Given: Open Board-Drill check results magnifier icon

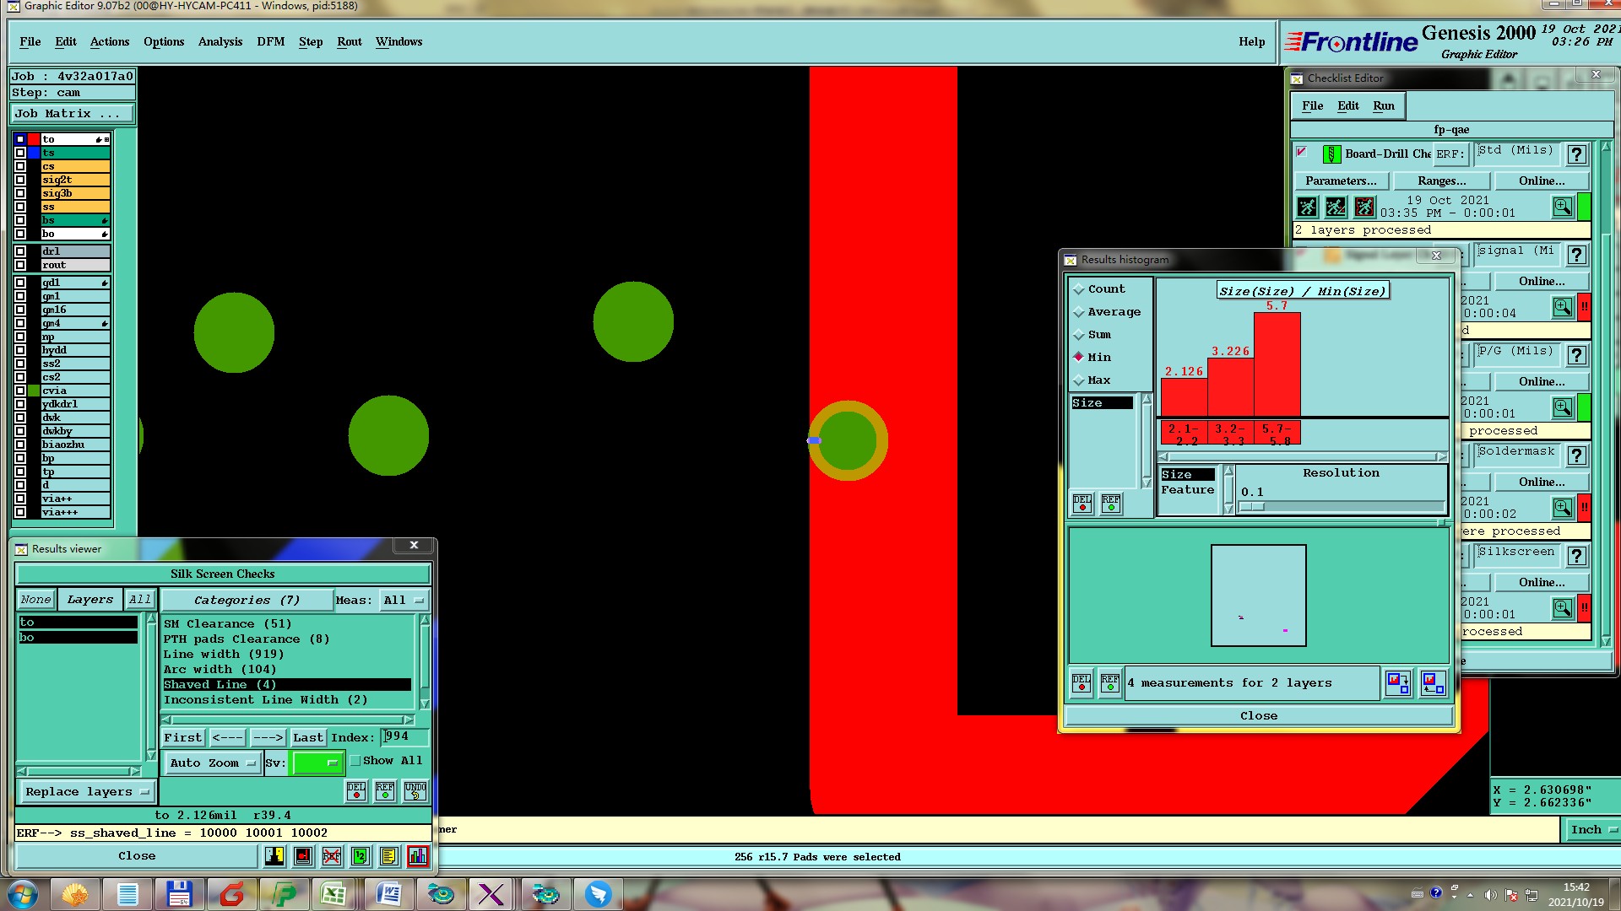Looking at the screenshot, I should click(1562, 207).
